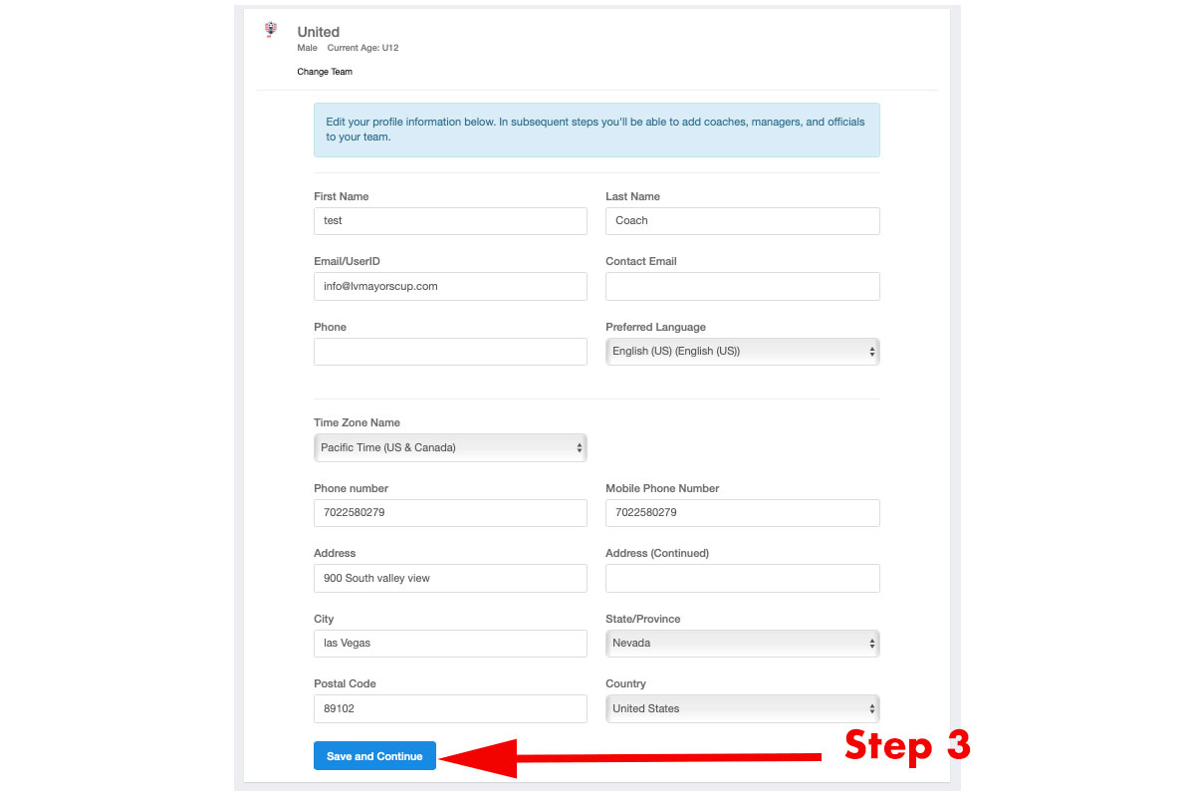This screenshot has width=1195, height=797.
Task: Focus the Address (Continued) field
Action: coord(742,579)
